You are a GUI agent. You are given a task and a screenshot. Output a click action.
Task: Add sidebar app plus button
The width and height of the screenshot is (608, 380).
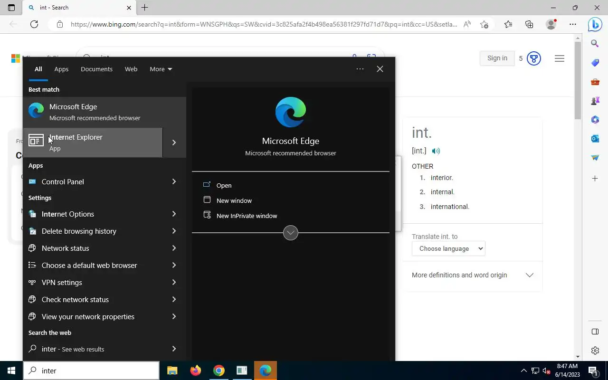595,179
